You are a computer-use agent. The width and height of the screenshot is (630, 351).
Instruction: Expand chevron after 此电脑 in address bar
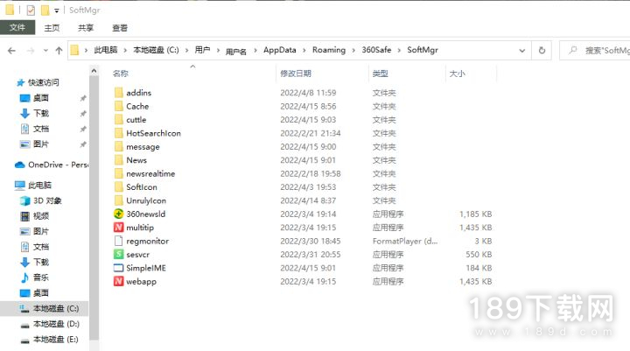point(125,50)
